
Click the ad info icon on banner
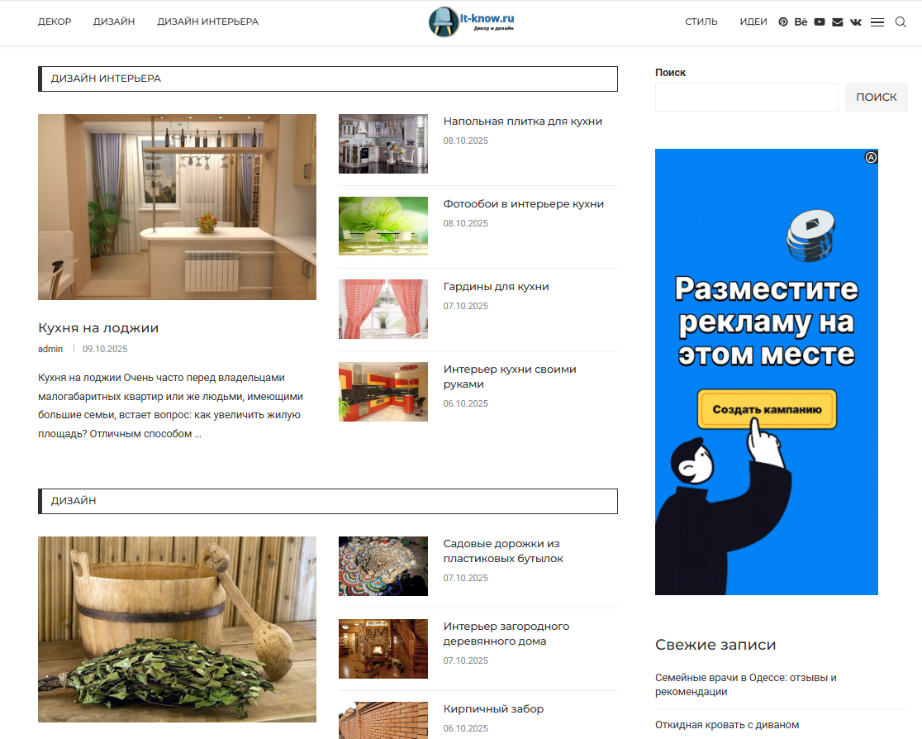coord(871,157)
